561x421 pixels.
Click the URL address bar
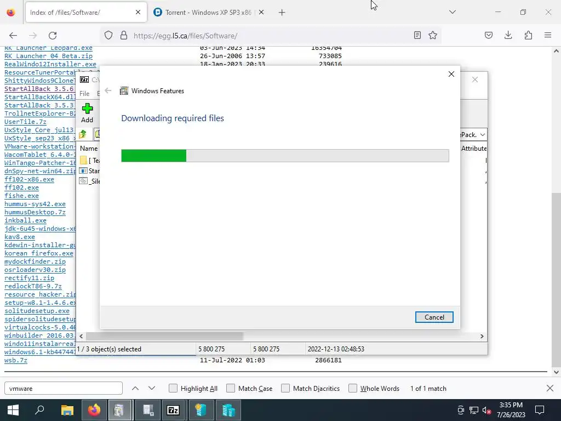pos(272,36)
